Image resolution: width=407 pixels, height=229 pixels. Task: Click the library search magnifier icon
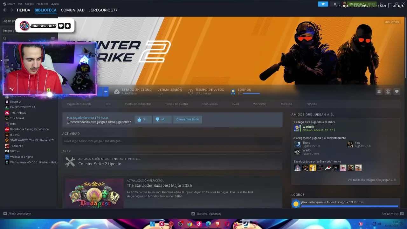pyautogui.click(x=5, y=38)
